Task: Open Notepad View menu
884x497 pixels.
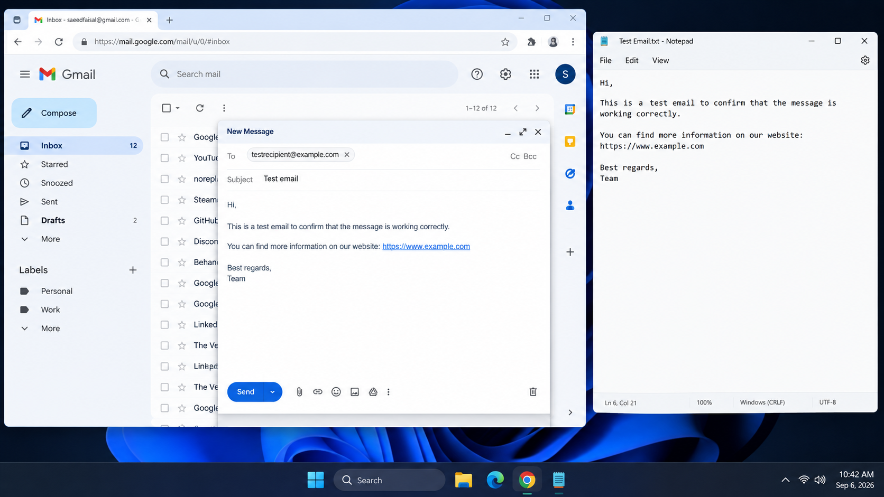Action: point(660,61)
